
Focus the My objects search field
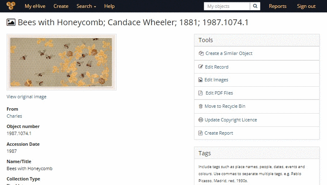[x=227, y=6]
